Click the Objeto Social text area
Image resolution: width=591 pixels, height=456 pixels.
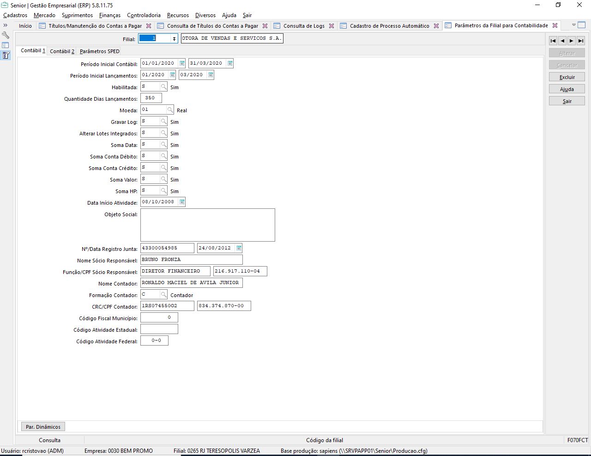click(x=207, y=225)
